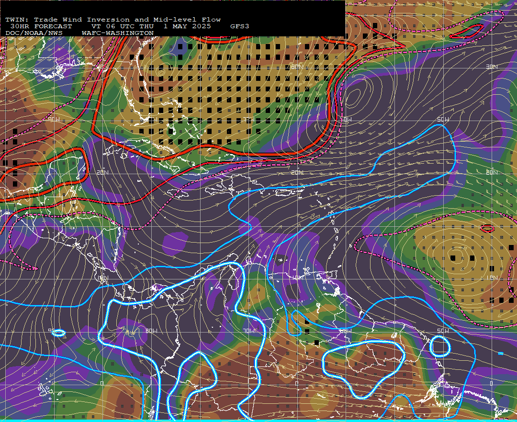Click the 50W label above the small blue circle
Viewport: 517px width, 422px height.
click(x=443, y=331)
